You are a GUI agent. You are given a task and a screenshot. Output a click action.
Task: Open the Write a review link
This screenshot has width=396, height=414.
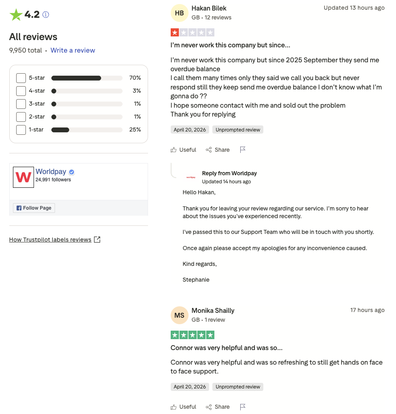click(x=73, y=50)
